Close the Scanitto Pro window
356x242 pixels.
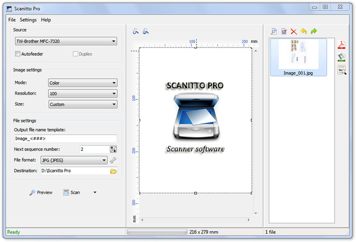coord(340,7)
